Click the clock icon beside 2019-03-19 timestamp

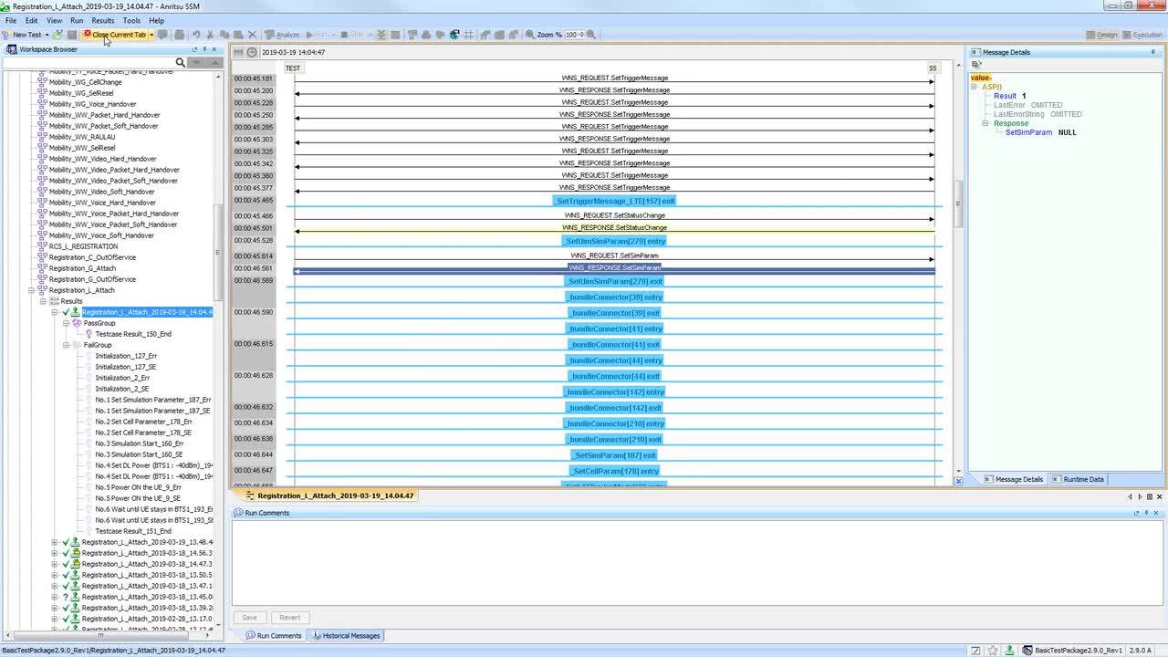click(x=252, y=53)
